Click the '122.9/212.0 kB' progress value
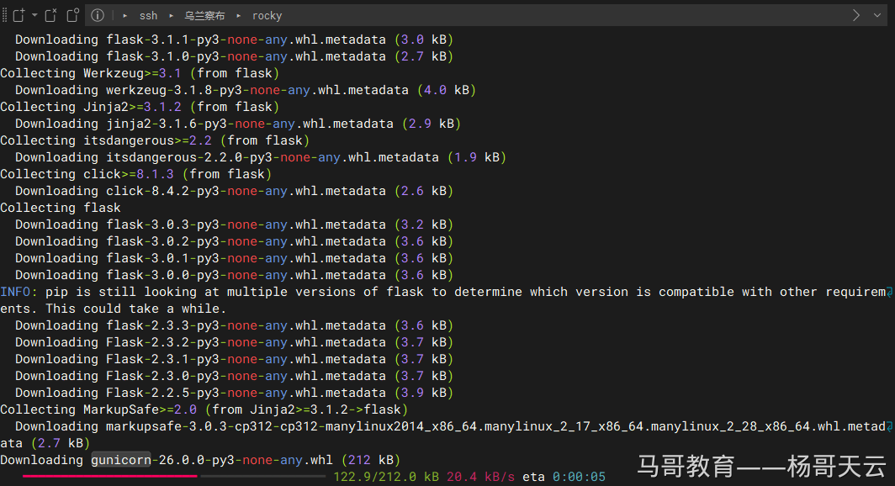Screen dimensions: 895x486 tap(386, 477)
